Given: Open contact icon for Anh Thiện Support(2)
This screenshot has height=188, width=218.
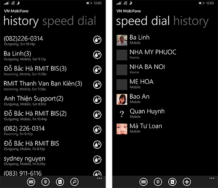Looking at the screenshot, I should pos(97,100).
